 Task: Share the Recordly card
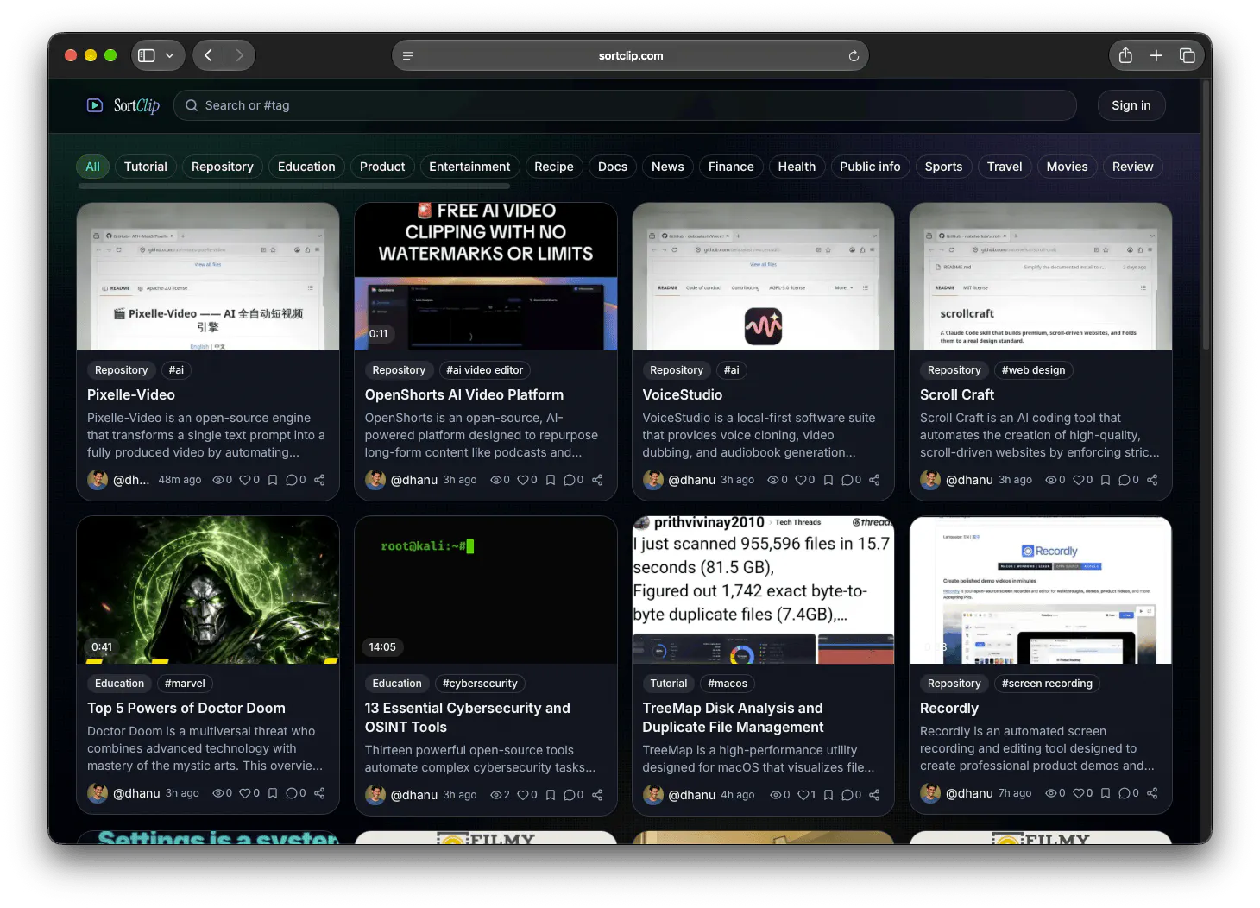point(1152,793)
